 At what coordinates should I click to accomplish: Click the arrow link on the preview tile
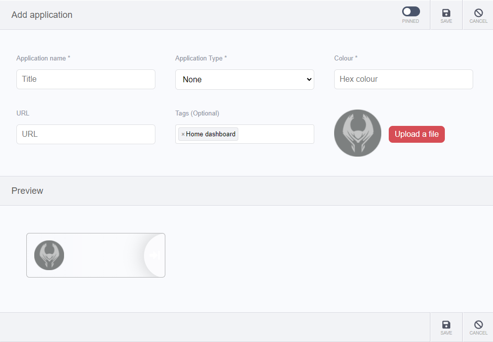tap(154, 255)
